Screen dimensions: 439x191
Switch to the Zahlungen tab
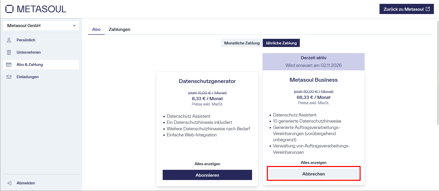tap(120, 29)
